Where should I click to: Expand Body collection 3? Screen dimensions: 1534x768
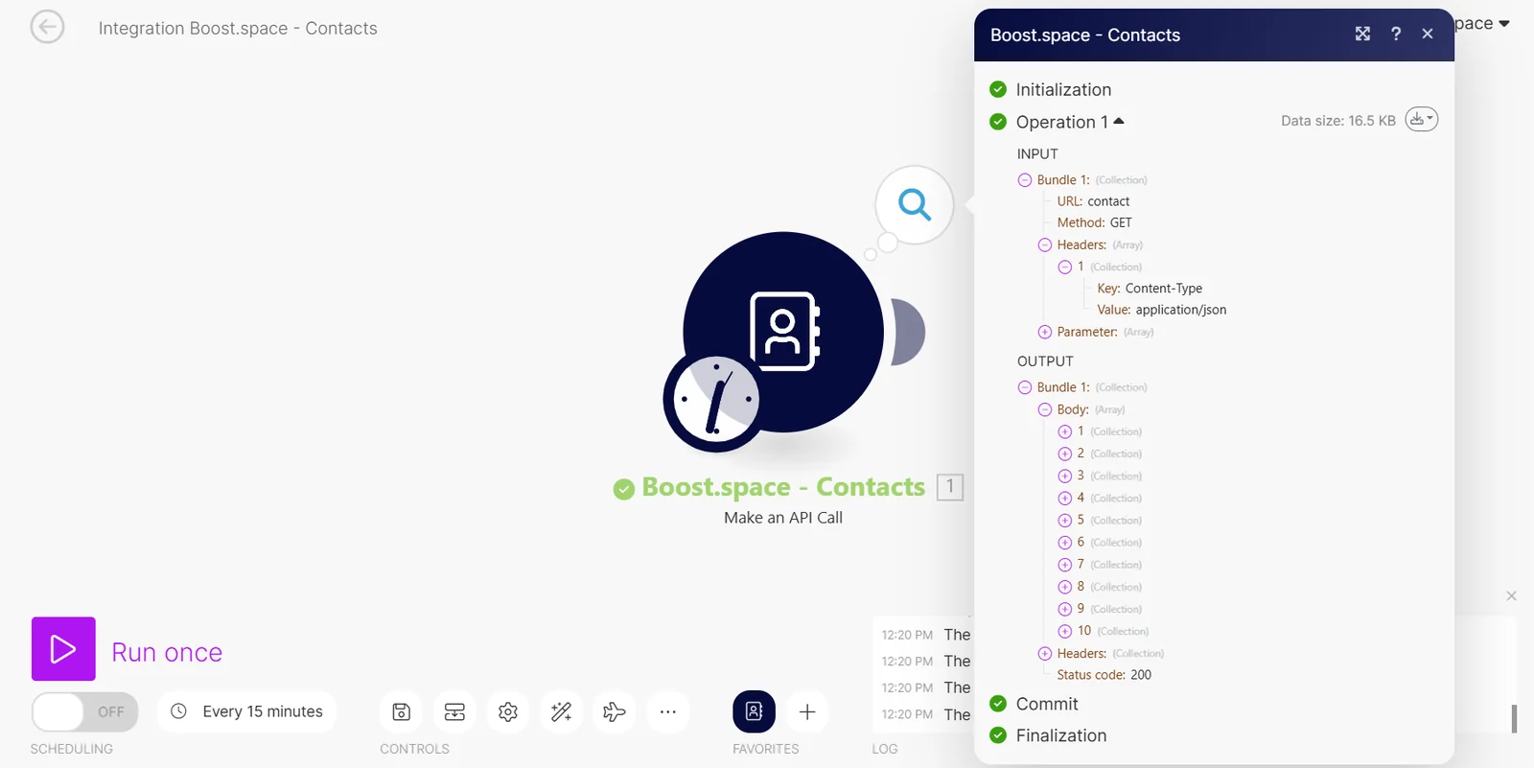[1065, 476]
